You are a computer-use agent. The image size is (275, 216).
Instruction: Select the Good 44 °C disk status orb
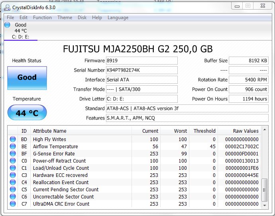(x=7, y=25)
